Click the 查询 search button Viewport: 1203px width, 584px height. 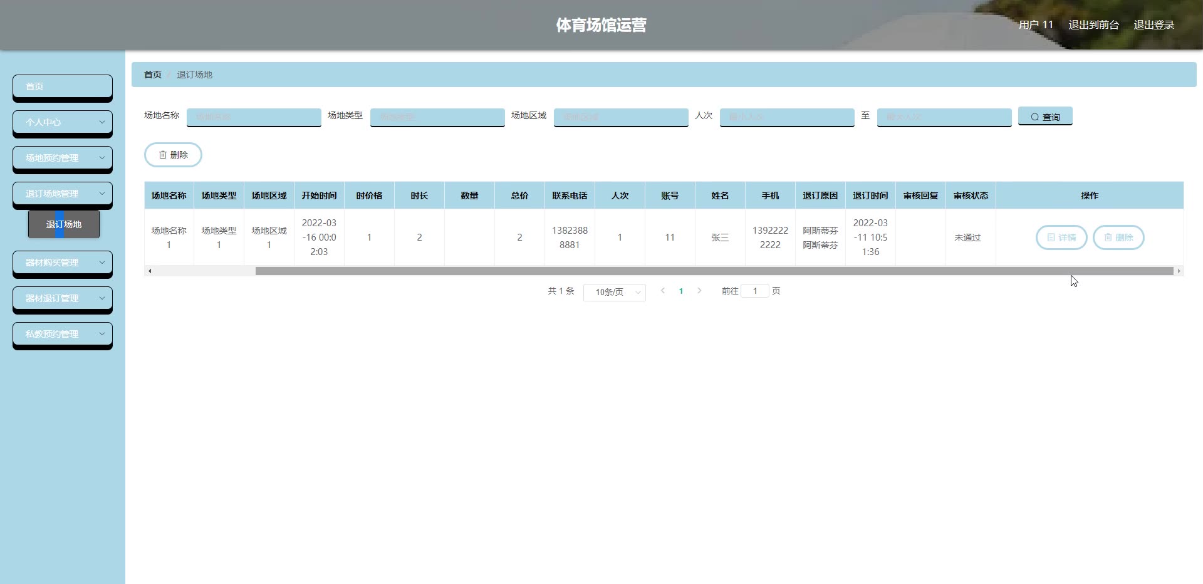pyautogui.click(x=1045, y=117)
